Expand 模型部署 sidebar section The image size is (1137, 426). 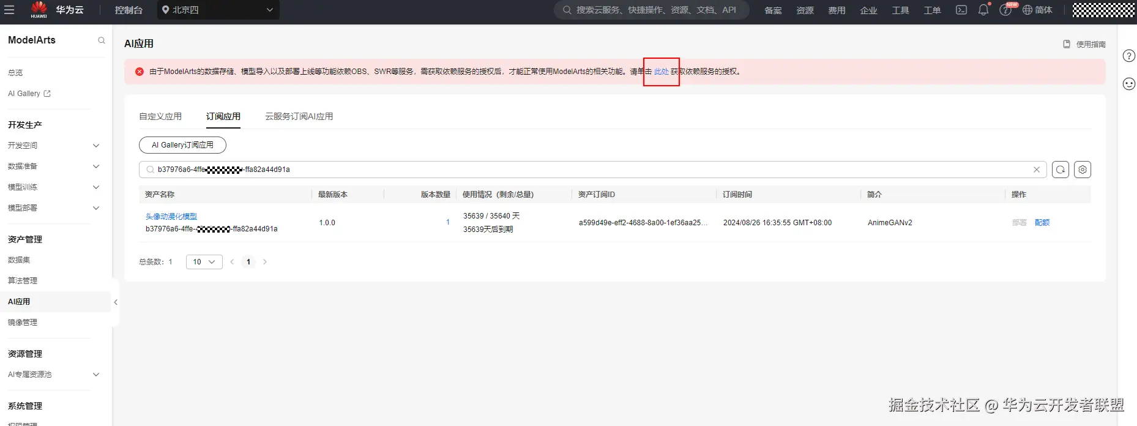[54, 208]
